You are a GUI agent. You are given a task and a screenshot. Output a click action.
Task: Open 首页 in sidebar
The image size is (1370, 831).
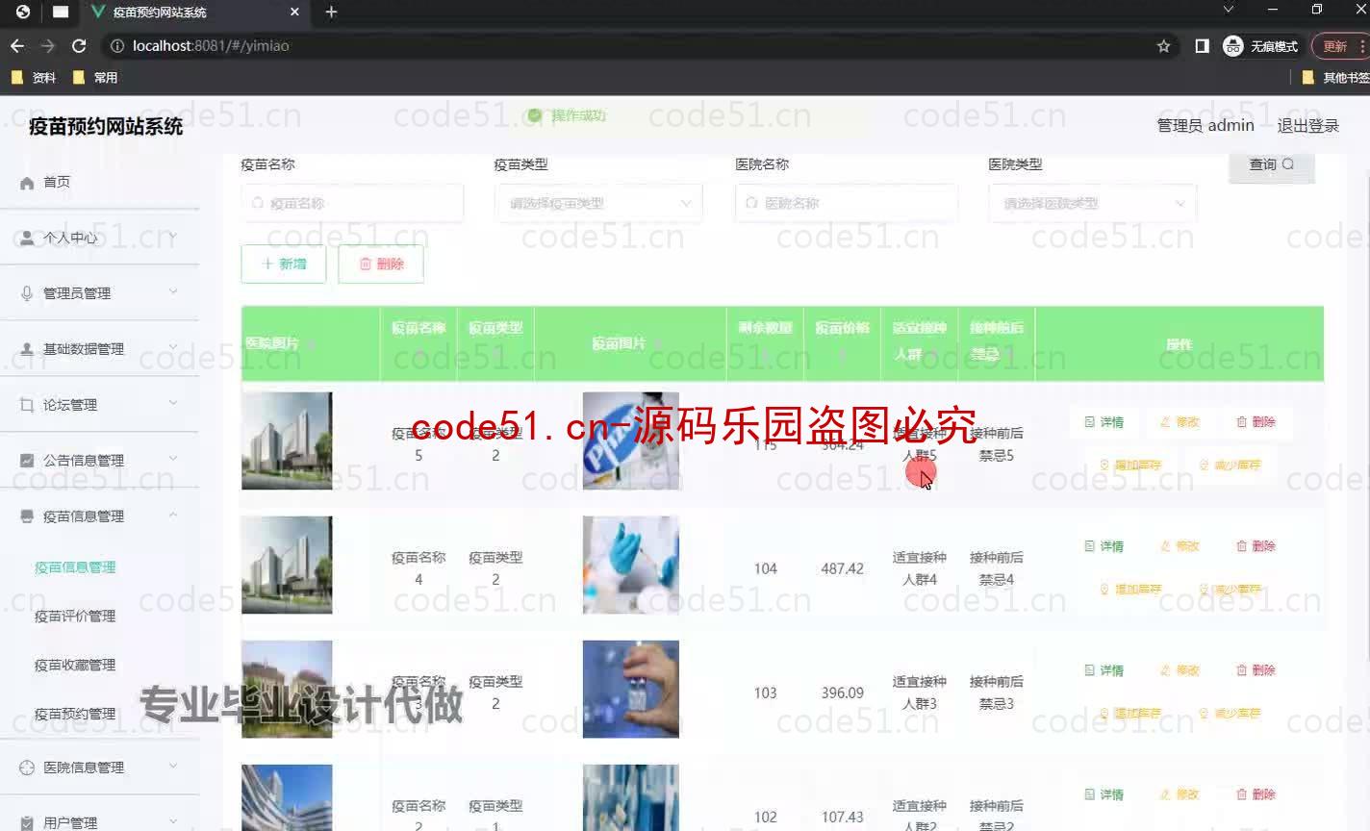click(x=99, y=183)
